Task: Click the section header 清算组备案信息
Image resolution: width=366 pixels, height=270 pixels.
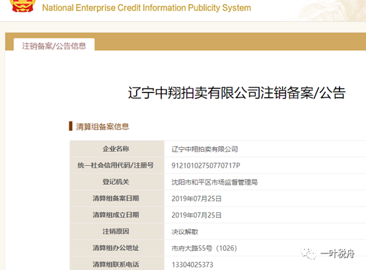Action: [102, 127]
